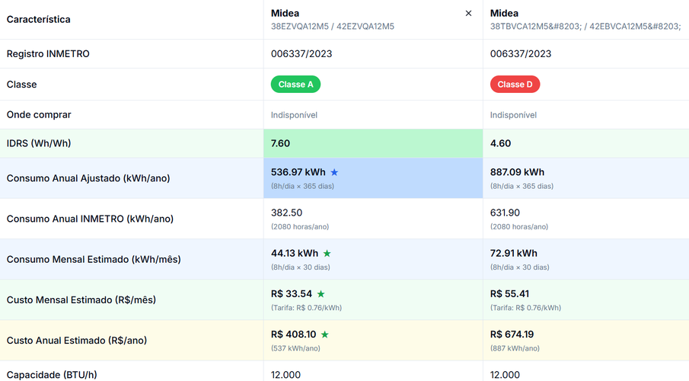Select Capacidade (BTU/h) row label
The image size is (689, 381).
coord(52,375)
